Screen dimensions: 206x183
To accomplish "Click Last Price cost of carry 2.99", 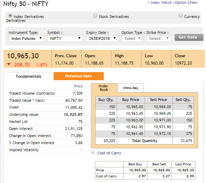I will [x=190, y=176].
